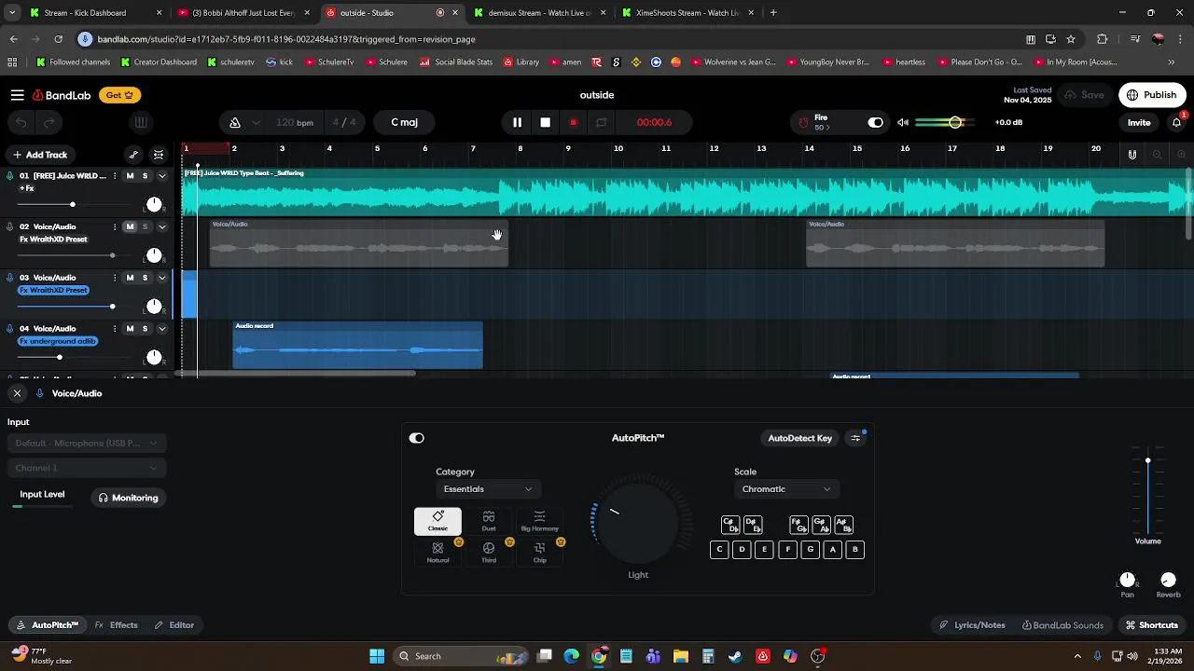Open the metronome settings dropdown arrow

point(256,122)
